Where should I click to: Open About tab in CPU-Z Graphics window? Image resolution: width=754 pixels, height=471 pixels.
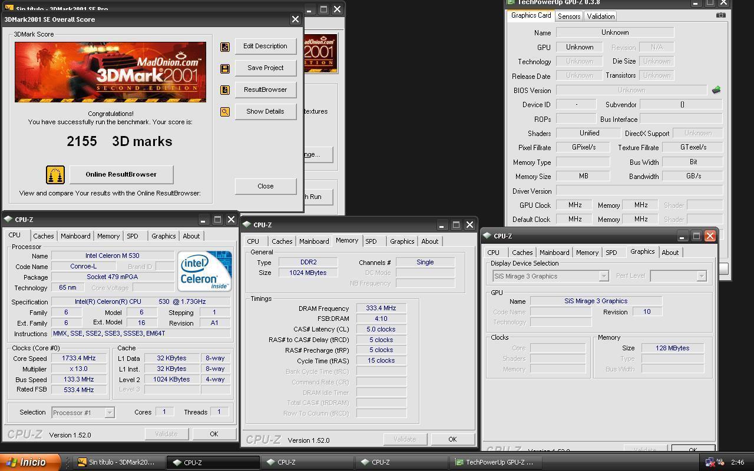(x=670, y=253)
